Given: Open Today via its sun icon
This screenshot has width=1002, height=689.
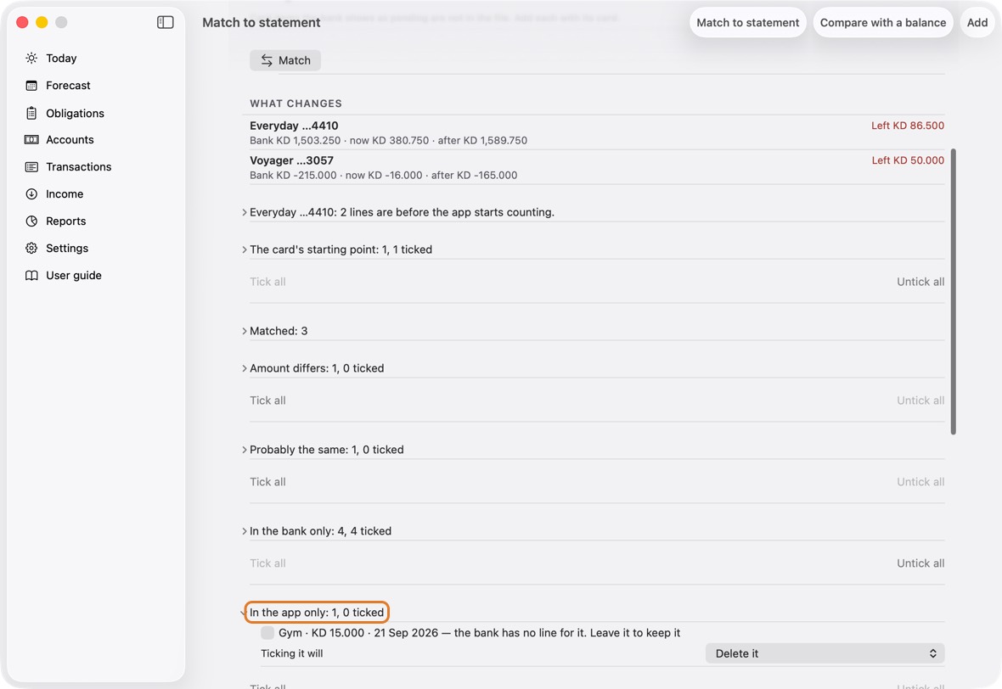Looking at the screenshot, I should 31,58.
